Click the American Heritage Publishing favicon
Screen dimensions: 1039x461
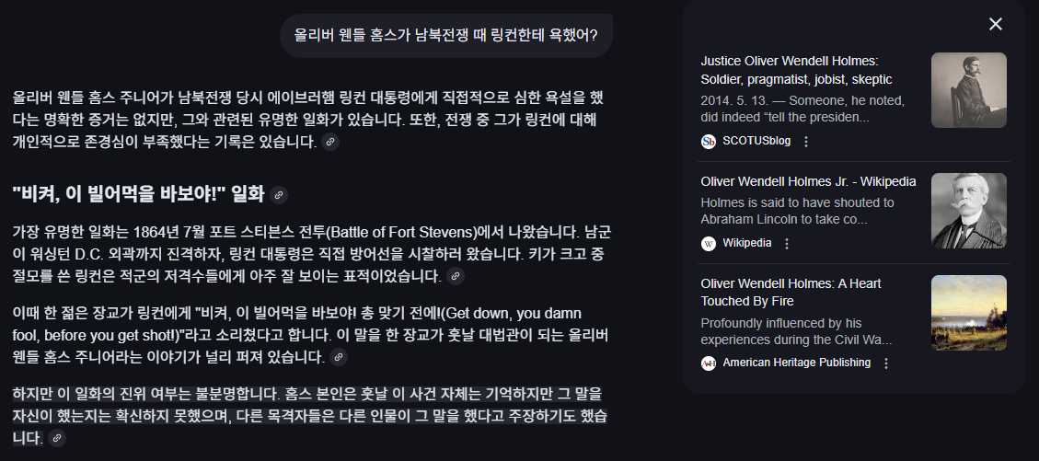coord(709,363)
